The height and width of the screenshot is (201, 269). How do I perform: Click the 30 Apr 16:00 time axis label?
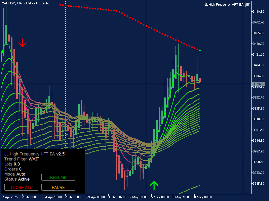117,197
